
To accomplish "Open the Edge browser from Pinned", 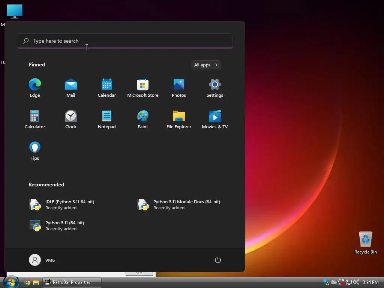I will point(35,88).
